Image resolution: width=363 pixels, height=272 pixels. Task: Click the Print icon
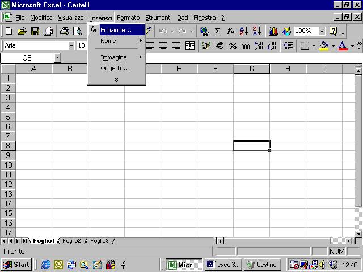coord(64,31)
